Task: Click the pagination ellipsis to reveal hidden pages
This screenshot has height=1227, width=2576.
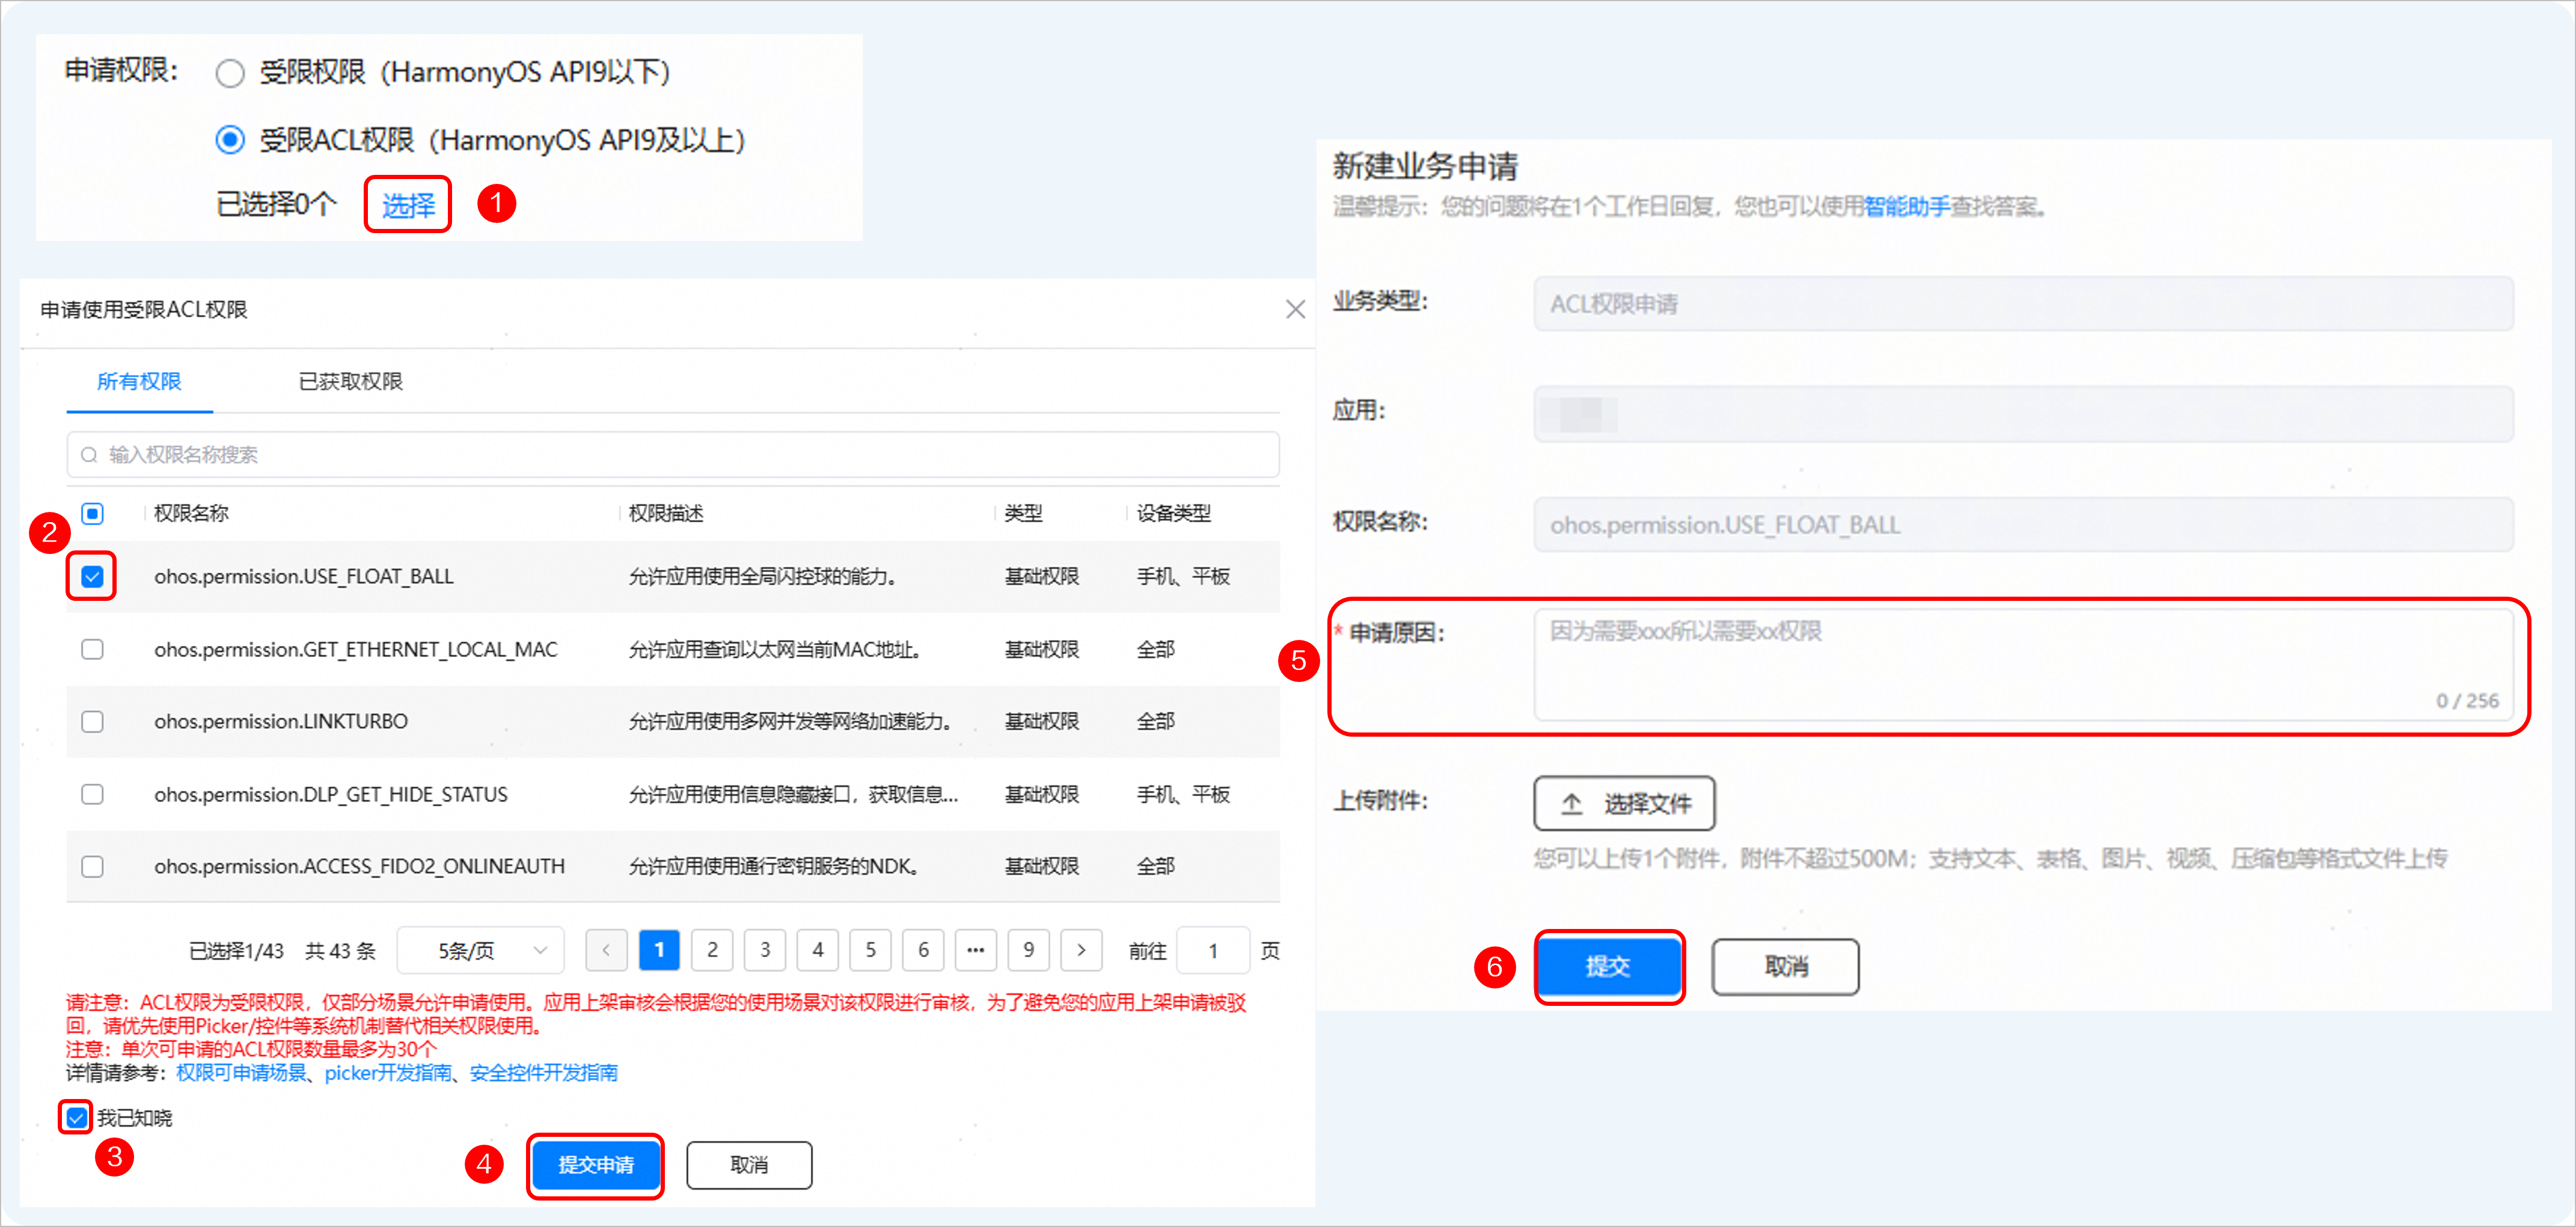Action: click(x=976, y=950)
